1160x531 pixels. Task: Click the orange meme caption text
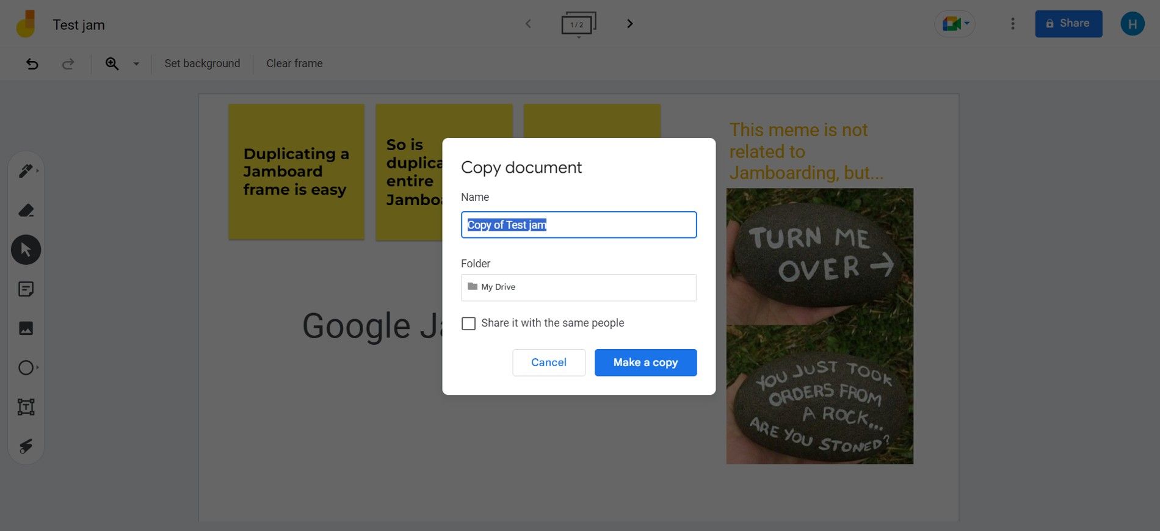(x=806, y=151)
